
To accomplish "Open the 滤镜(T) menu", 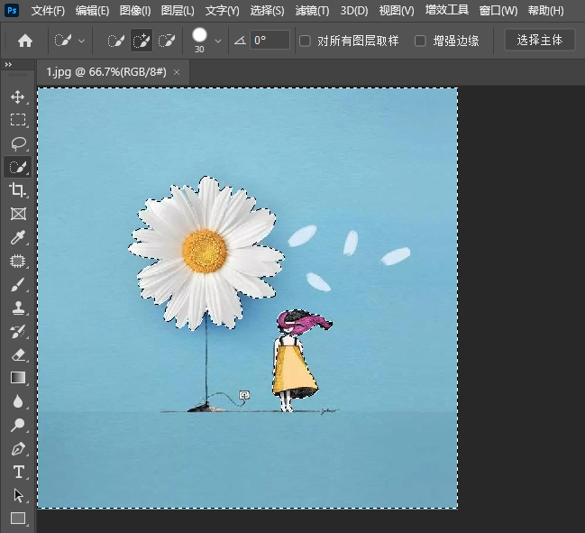I will click(x=312, y=11).
